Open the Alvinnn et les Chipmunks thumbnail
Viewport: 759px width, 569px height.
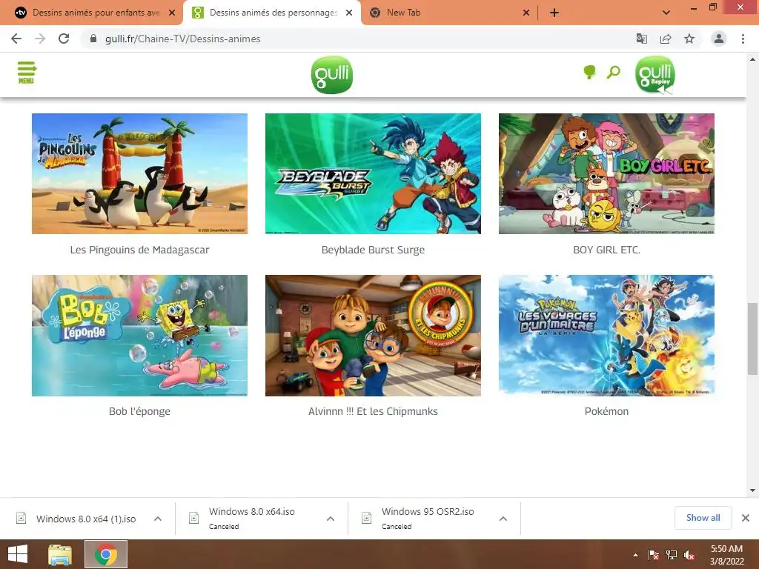coord(373,336)
